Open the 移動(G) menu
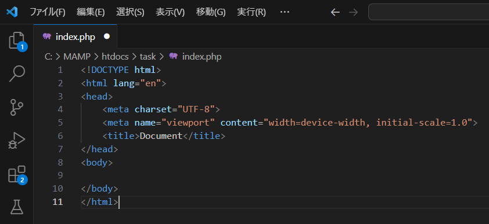Image resolution: width=489 pixels, height=224 pixels. pyautogui.click(x=210, y=12)
